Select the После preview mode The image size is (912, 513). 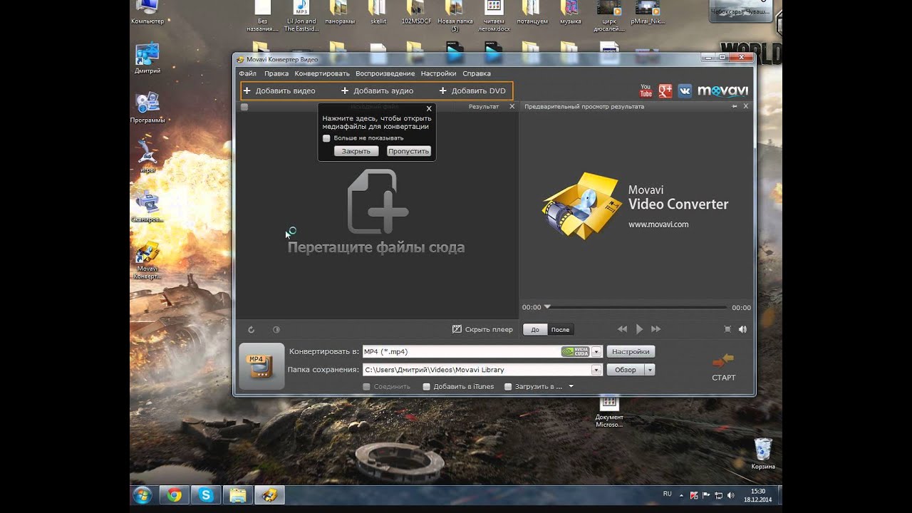pos(561,330)
